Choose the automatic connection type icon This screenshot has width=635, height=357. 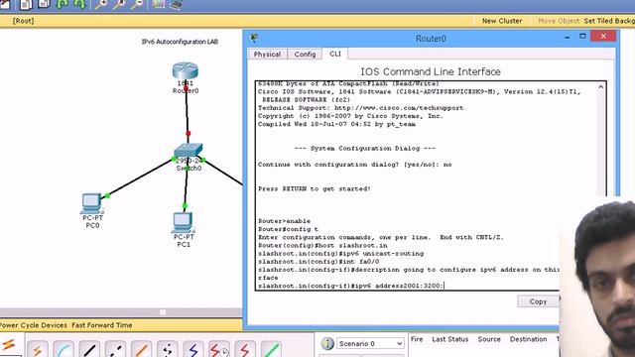pyautogui.click(x=38, y=349)
